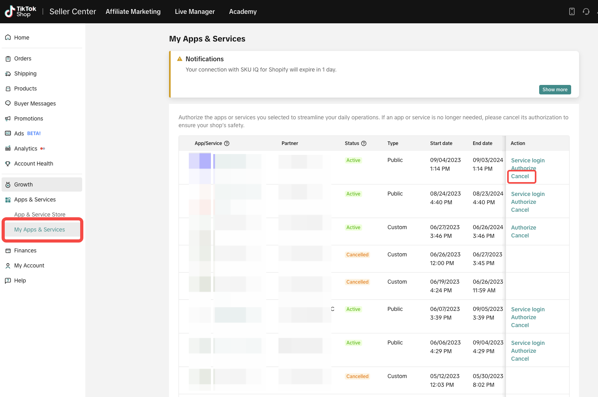
Task: Open Orders from the sidebar
Action: pos(23,58)
